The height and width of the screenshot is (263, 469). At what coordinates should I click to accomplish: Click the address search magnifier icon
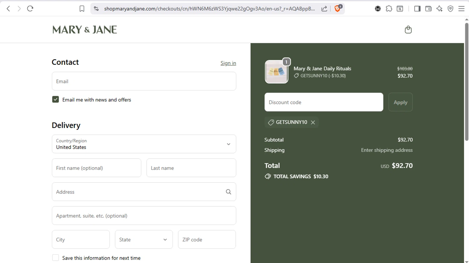click(229, 192)
